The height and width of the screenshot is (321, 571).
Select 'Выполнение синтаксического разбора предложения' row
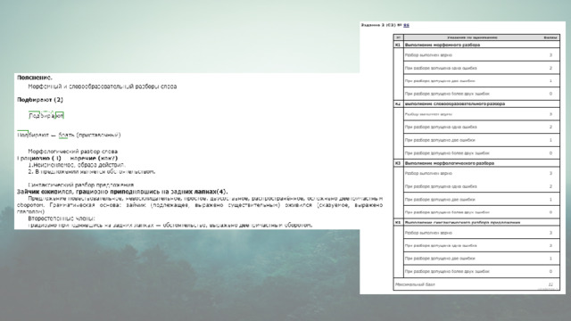476,222
